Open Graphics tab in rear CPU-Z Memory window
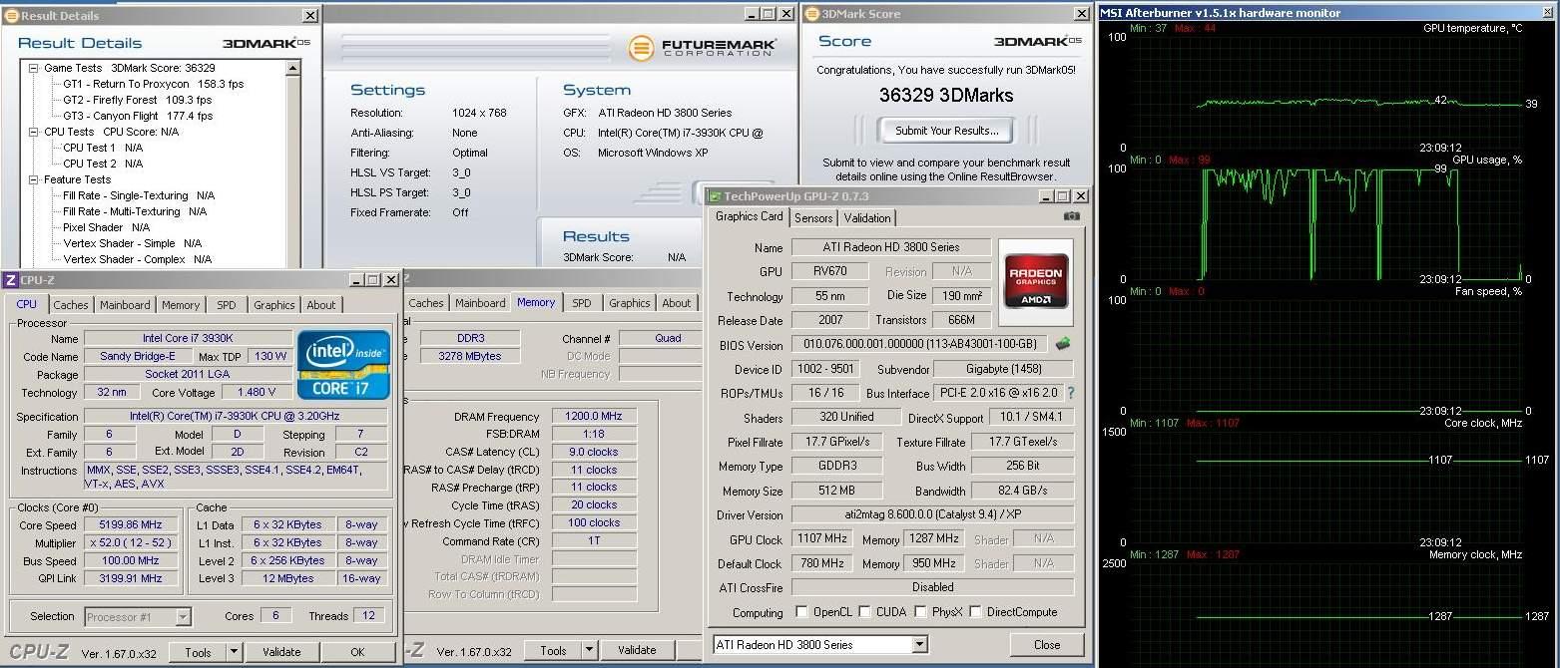 (629, 303)
